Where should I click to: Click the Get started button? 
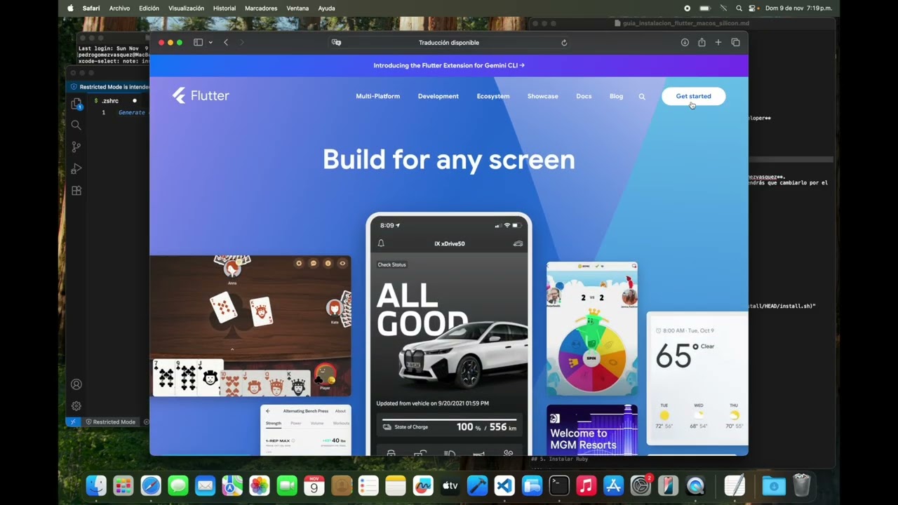point(693,96)
